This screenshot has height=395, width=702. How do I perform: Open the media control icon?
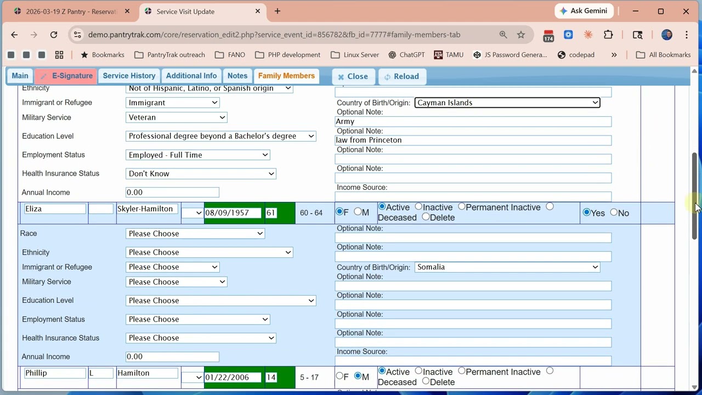pos(637,35)
